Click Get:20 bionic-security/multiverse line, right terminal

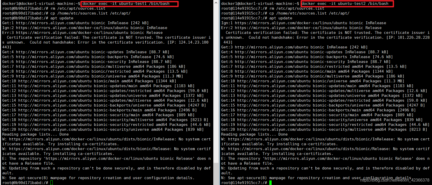pos(324,129)
